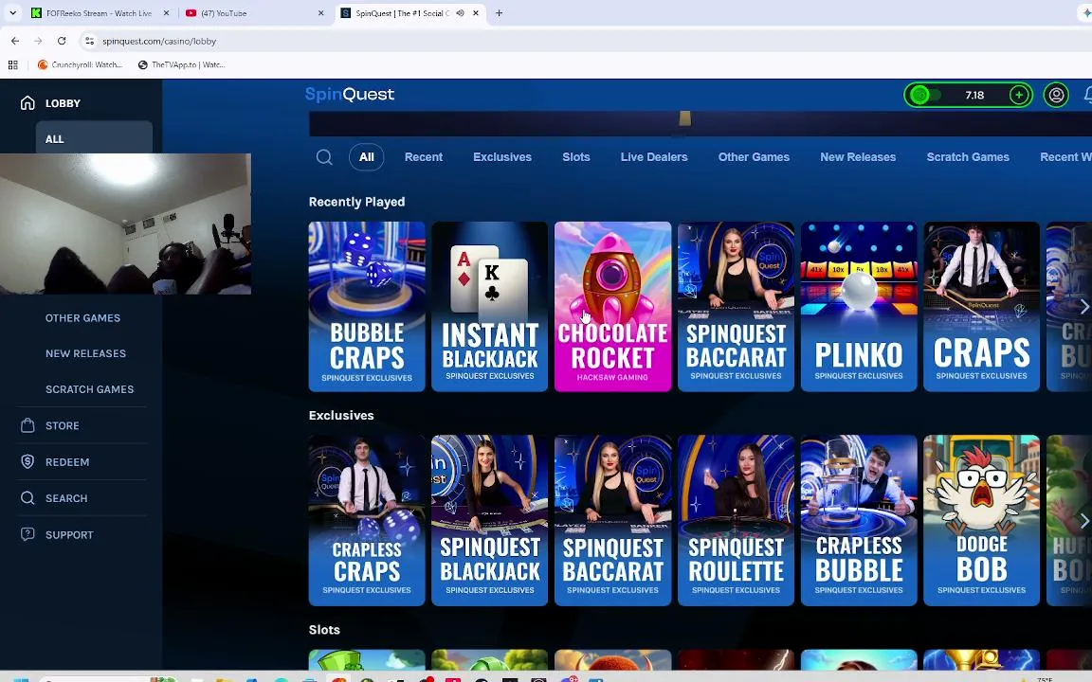The width and height of the screenshot is (1092, 682).
Task: Select the Other Games category tab
Action: 754,157
